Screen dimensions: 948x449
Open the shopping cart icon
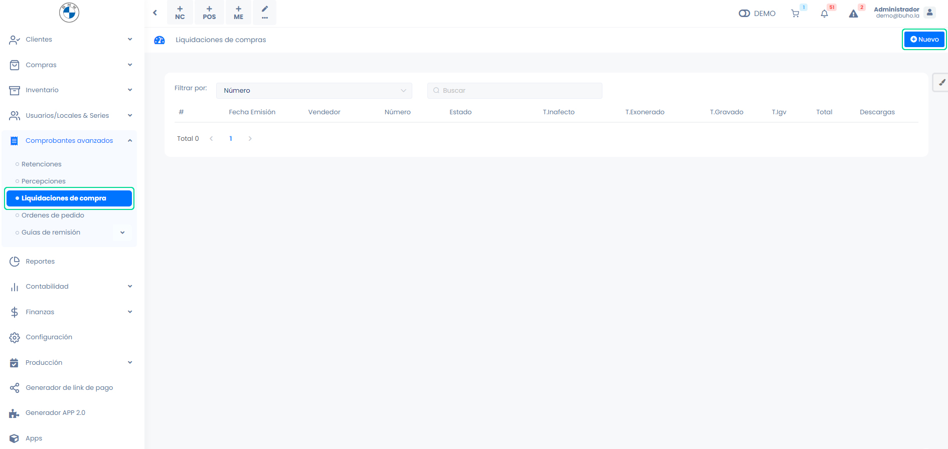coord(795,14)
